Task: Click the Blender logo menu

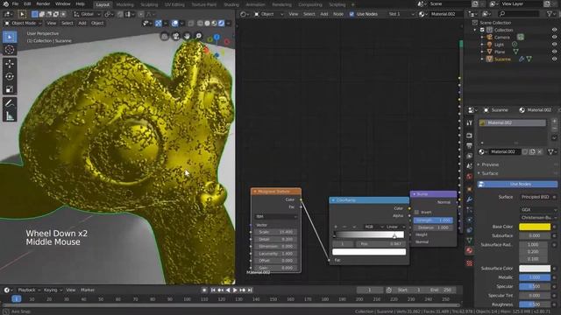Action: (x=6, y=3)
